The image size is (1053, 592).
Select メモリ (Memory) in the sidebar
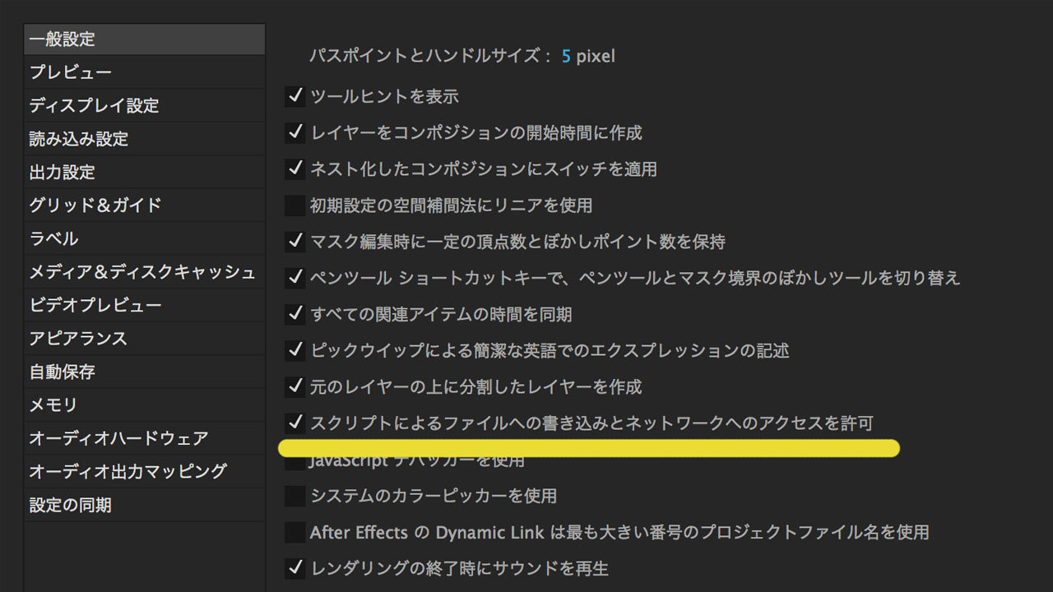coord(53,405)
